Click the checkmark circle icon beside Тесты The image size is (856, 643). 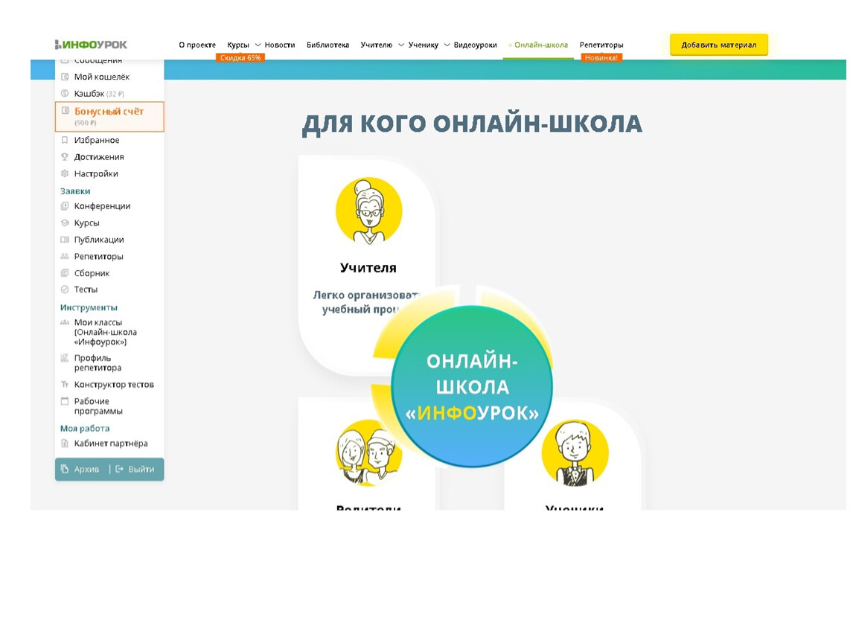(65, 289)
